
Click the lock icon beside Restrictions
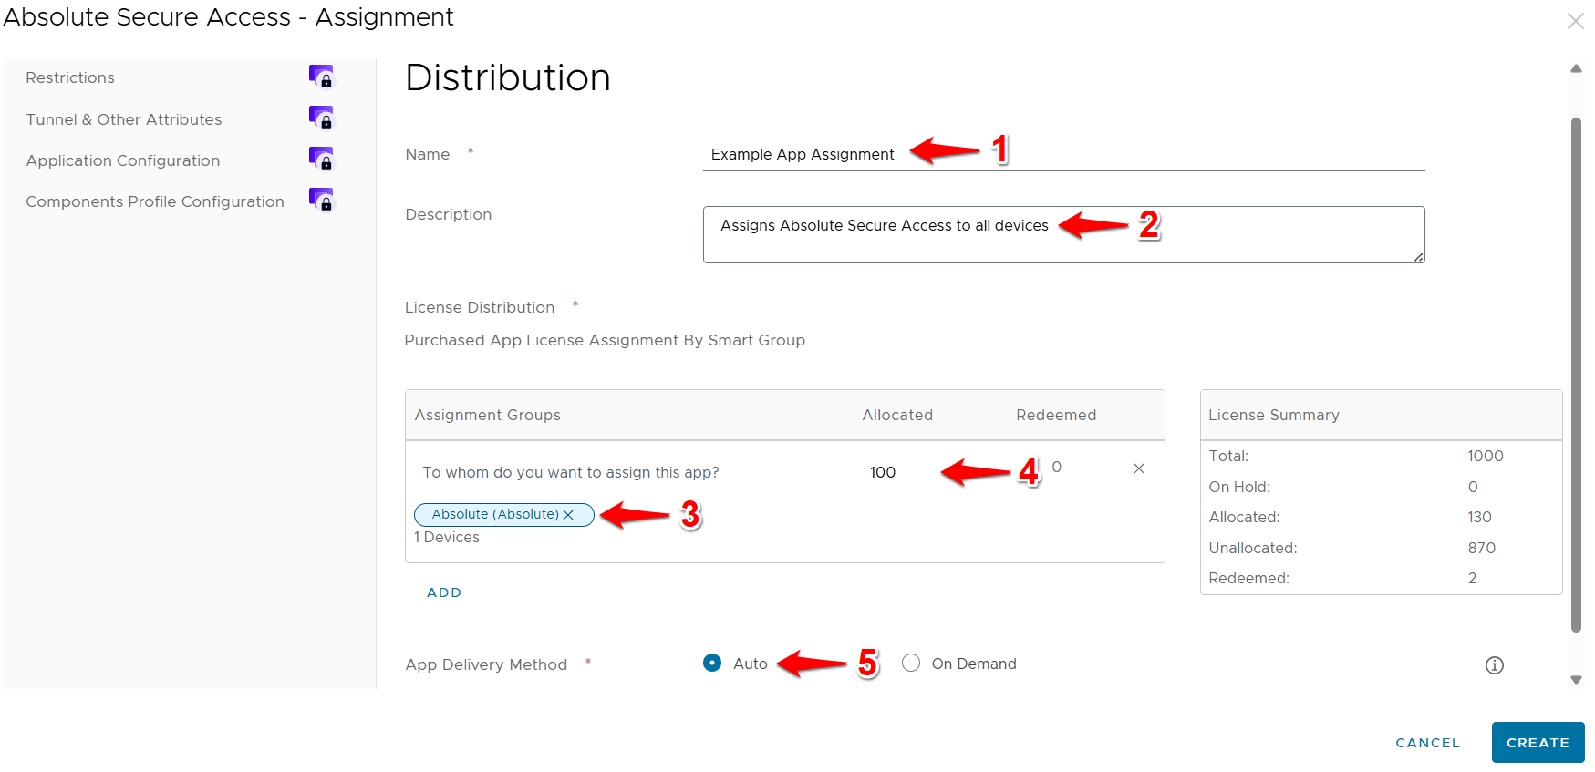click(x=322, y=77)
